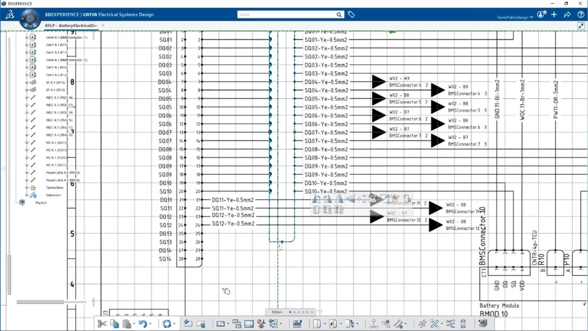The width and height of the screenshot is (588, 331).
Task: Click the Copy icon next to scissors
Action: click(x=115, y=324)
